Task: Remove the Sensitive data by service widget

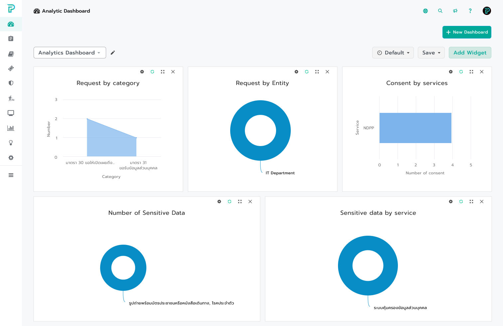Action: [x=482, y=202]
